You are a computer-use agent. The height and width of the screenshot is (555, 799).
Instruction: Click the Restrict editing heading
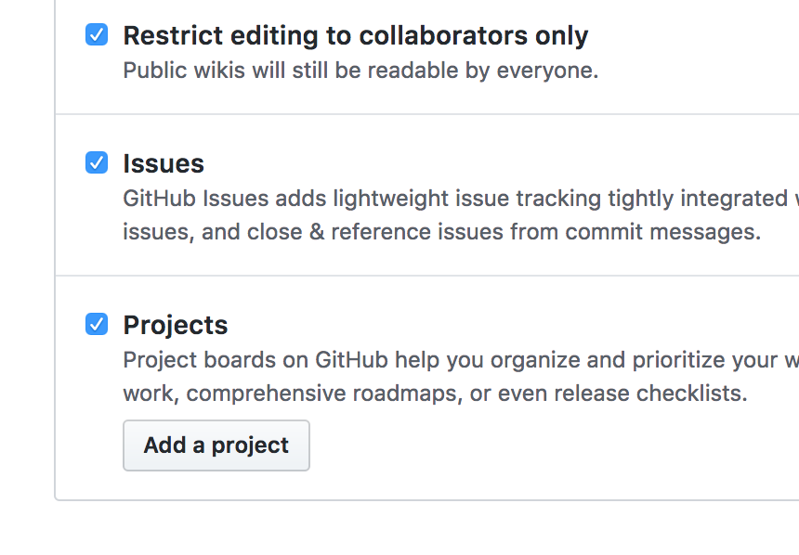355,34
